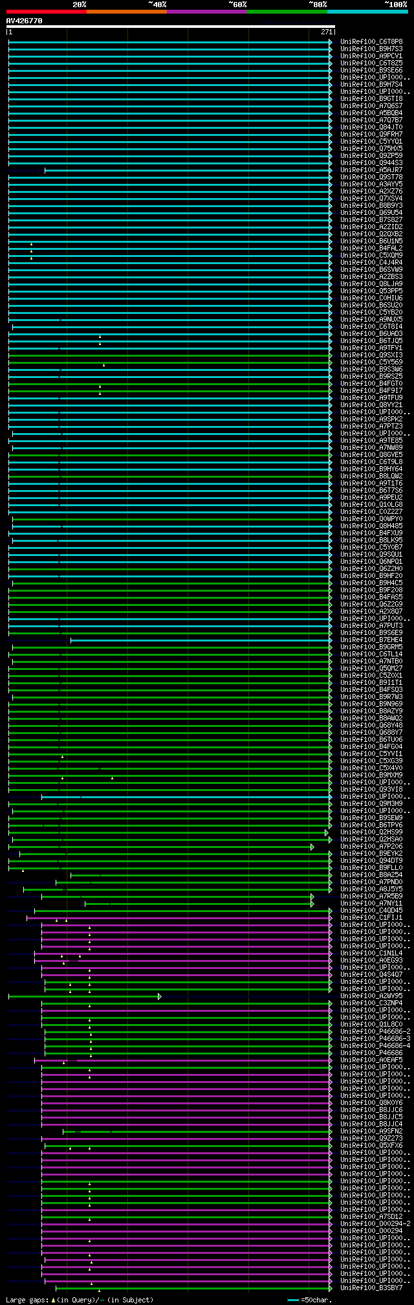
Task: Select hit label UniRef100_B9N969
Action: tap(371, 704)
